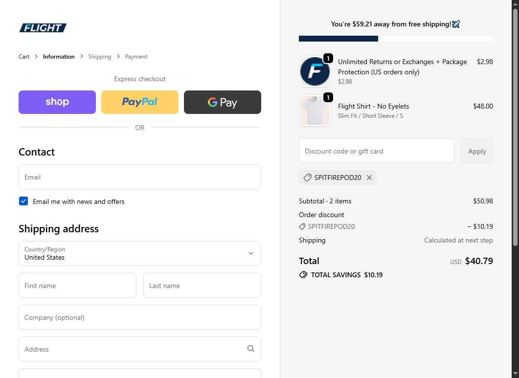Click the 'Express checkout' heading
The height and width of the screenshot is (378, 519).
tap(140, 79)
